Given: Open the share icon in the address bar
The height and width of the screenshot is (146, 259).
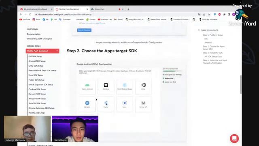Looking at the screenshot, I should [x=204, y=15].
